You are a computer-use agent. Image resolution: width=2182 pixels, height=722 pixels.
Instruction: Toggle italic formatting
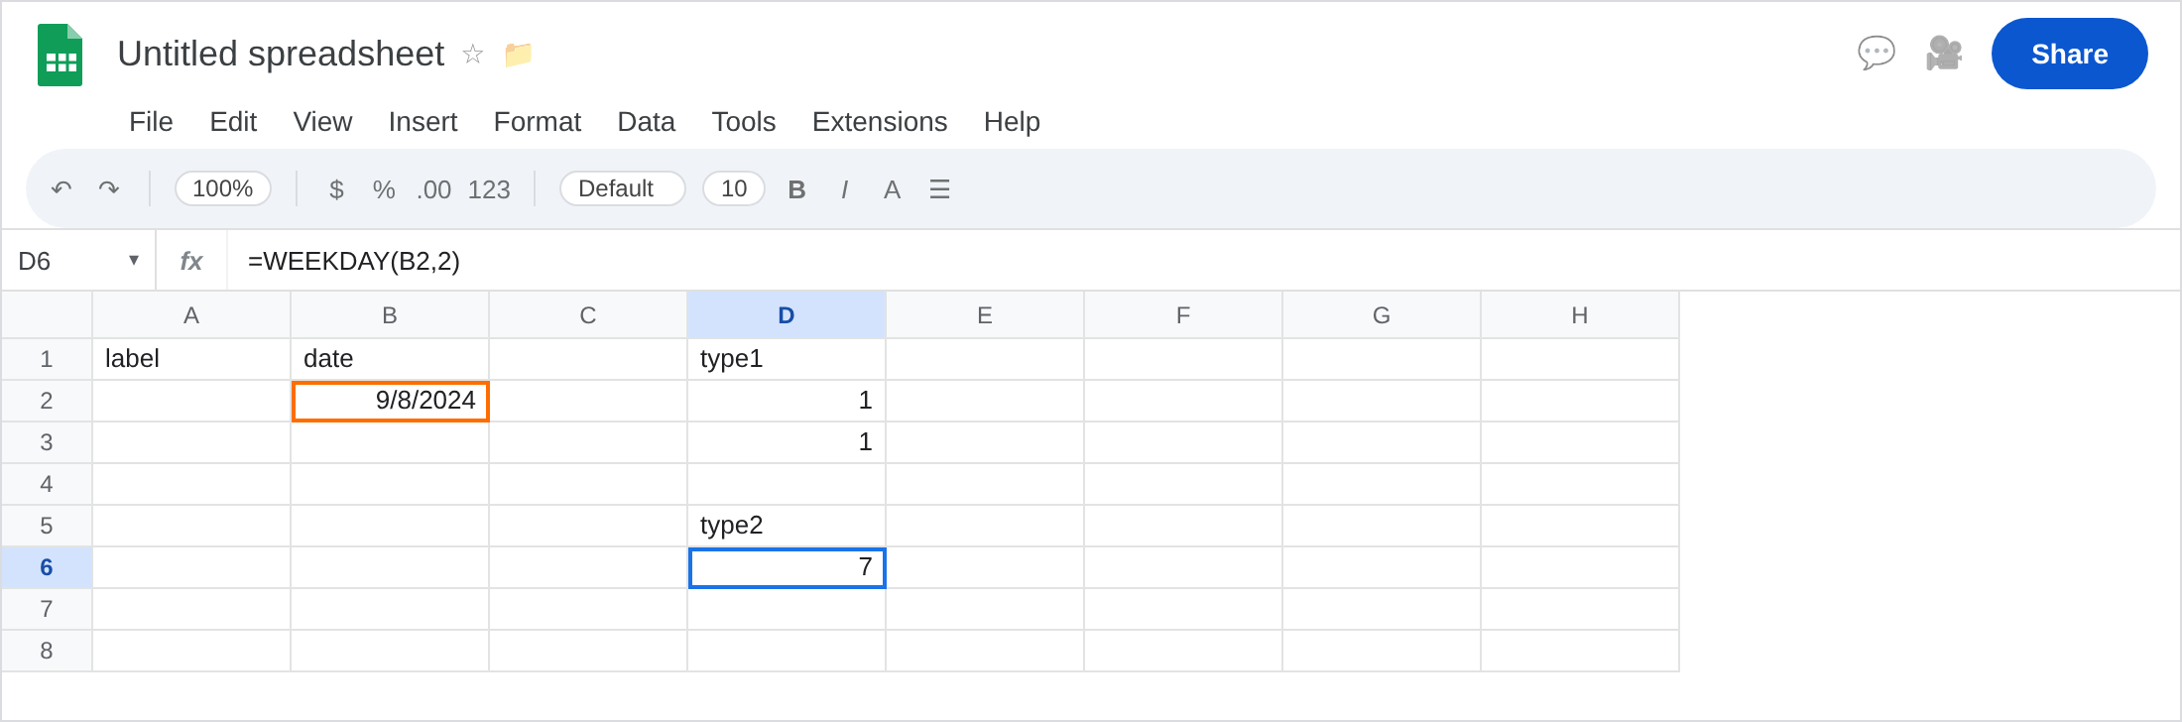point(844,188)
